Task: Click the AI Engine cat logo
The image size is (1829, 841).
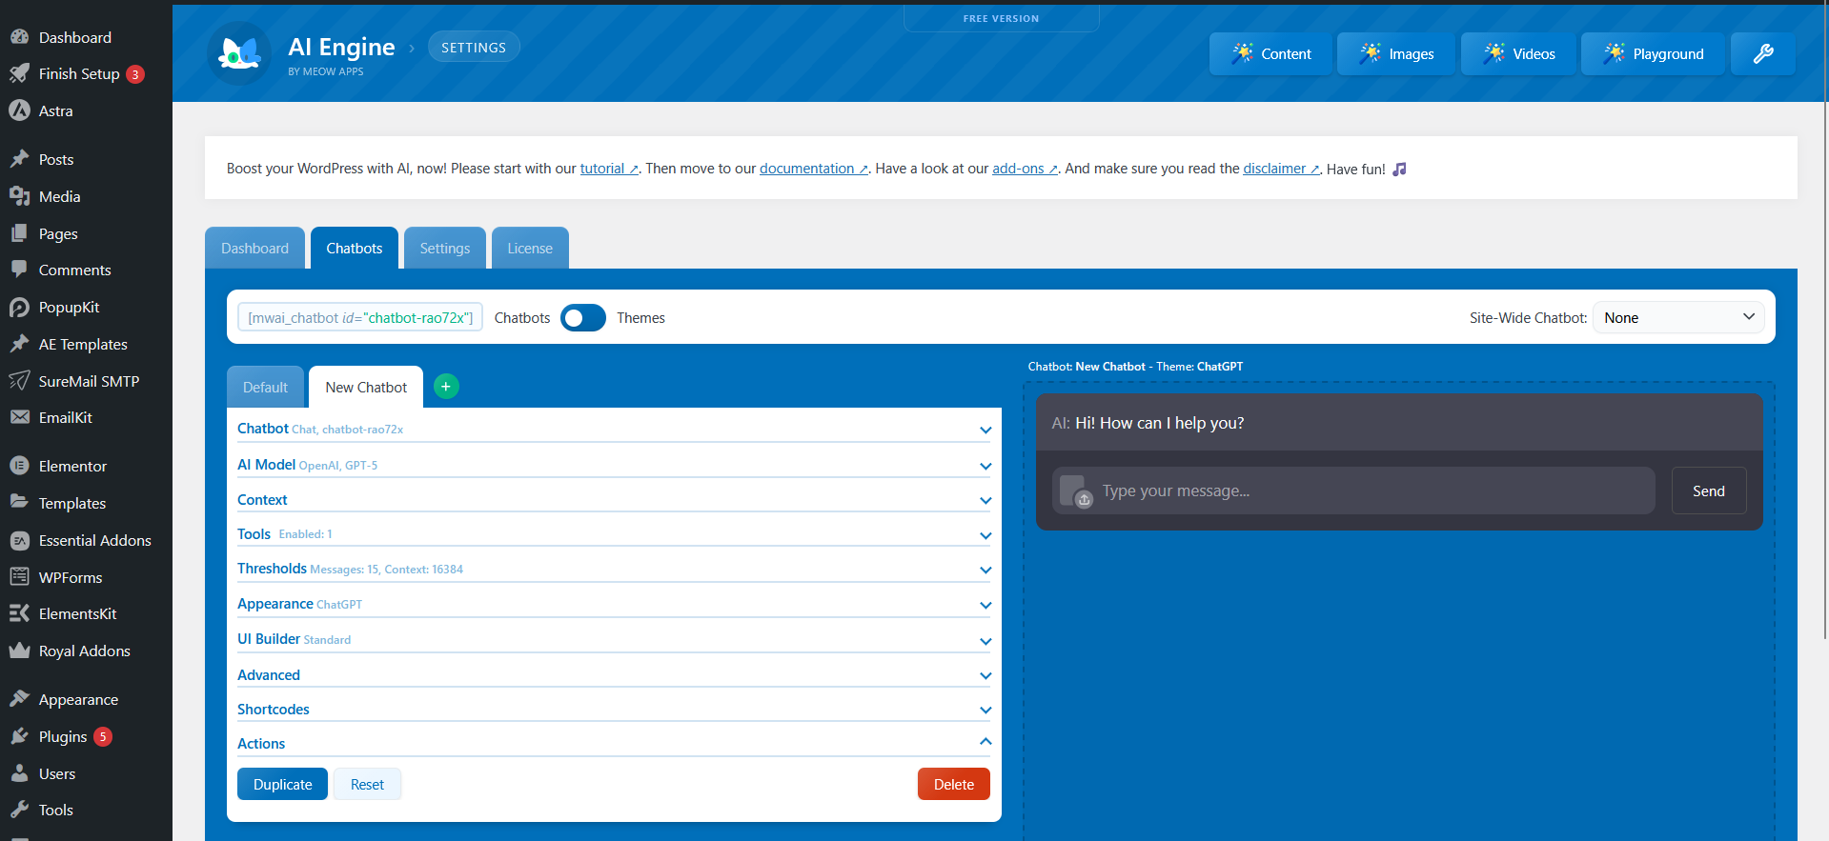Action: click(x=239, y=53)
